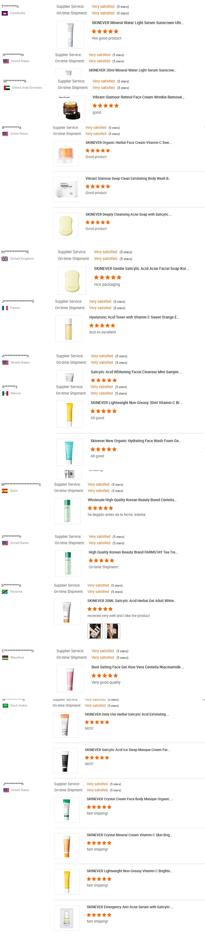Click the France flag icon
This screenshot has width=205, height=937.
point(5,308)
